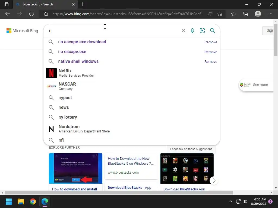Add this page to favorites
The height and width of the screenshot is (208, 278).
click(220, 14)
